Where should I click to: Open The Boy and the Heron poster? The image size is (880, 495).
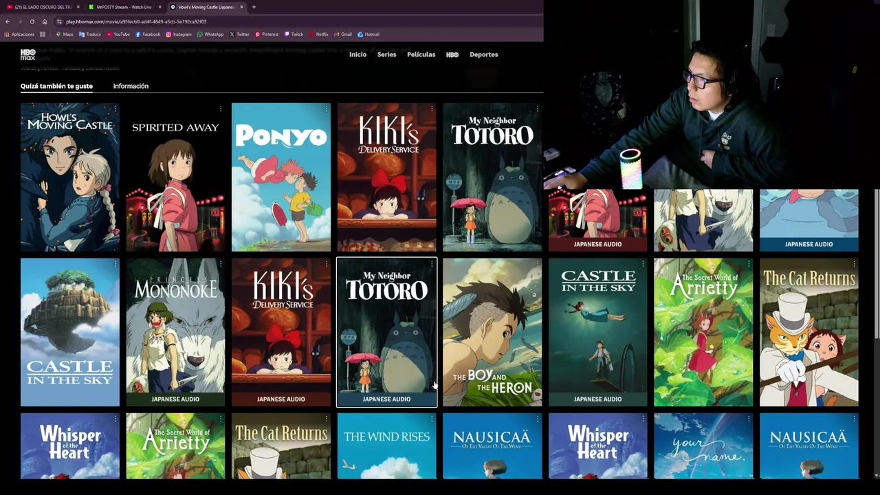492,332
